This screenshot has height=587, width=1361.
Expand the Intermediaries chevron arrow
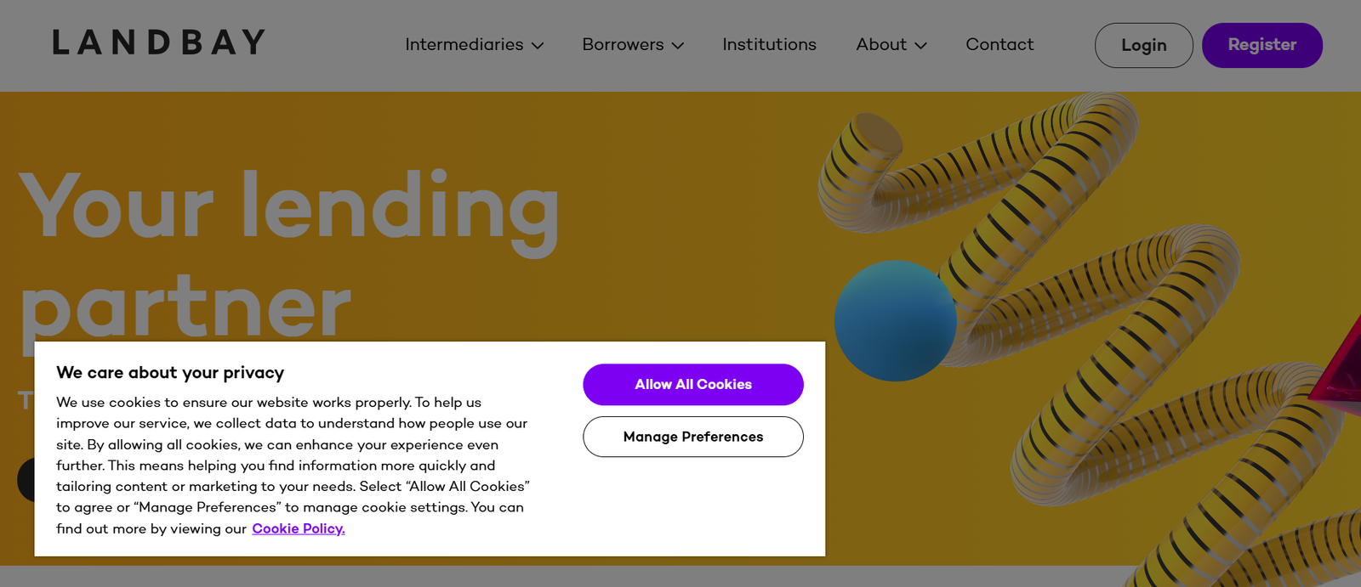tap(538, 46)
